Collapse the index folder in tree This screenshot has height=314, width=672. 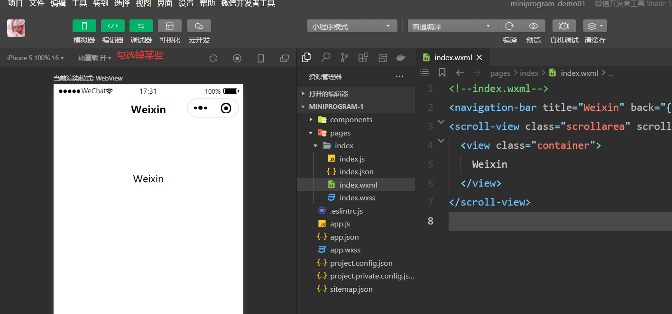356,145
